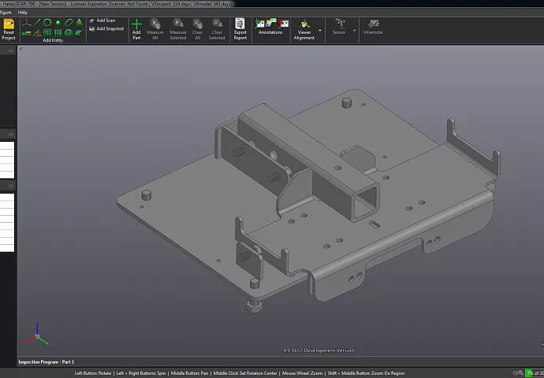Click Clear Selected

click(x=217, y=29)
